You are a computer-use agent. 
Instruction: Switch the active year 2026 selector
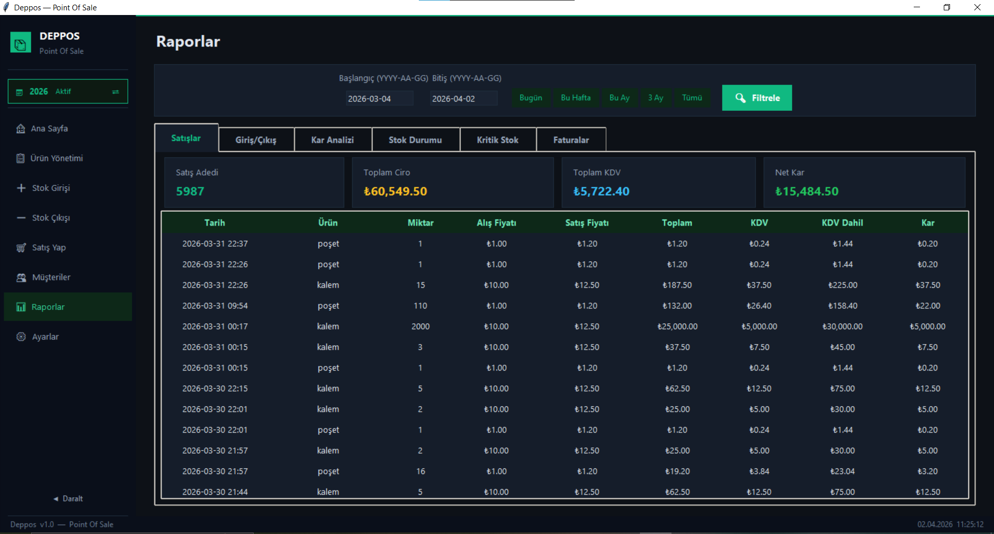coord(68,92)
